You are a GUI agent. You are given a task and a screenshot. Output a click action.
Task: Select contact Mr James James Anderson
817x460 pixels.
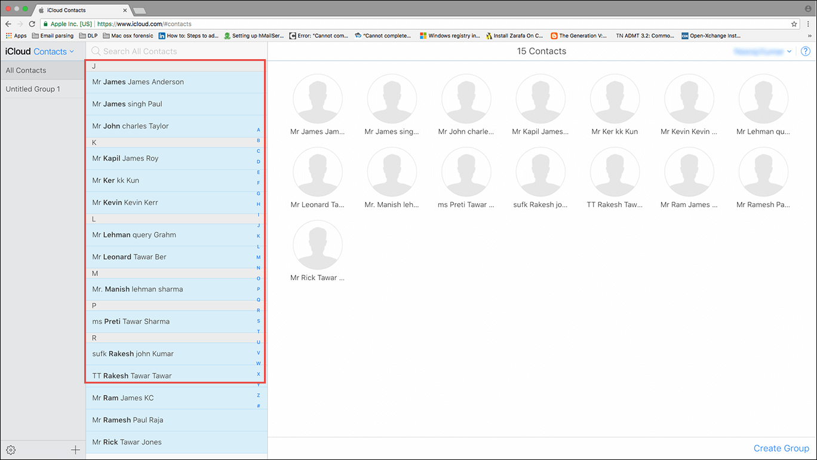point(176,82)
